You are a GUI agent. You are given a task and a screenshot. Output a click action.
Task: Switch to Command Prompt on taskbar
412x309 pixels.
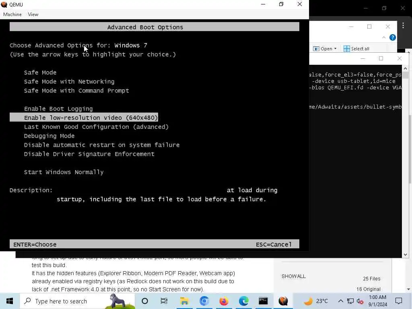coord(263,301)
